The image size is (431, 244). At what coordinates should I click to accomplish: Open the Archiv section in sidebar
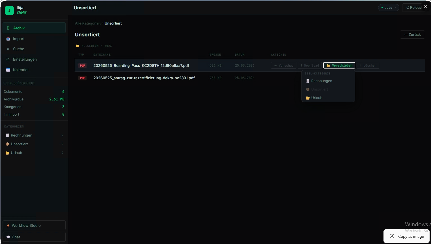[34, 28]
